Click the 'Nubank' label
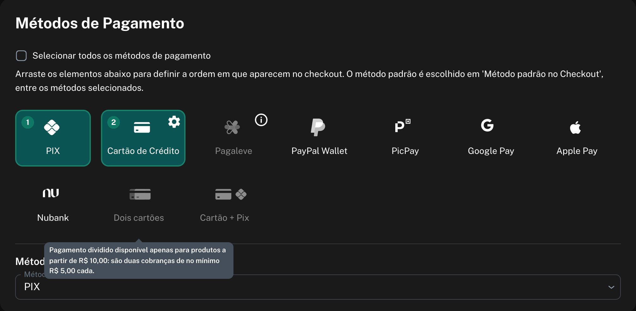Image resolution: width=636 pixels, height=311 pixels. point(53,218)
